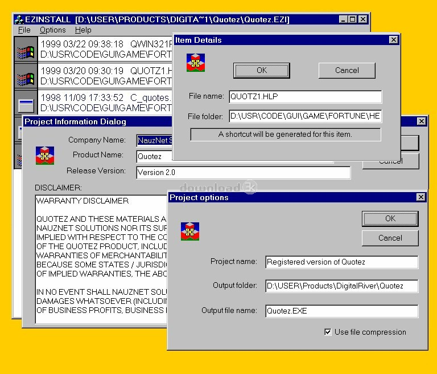The image size is (437, 374).
Task: Open the Help menu in EZINSTALL
Action: click(83, 30)
